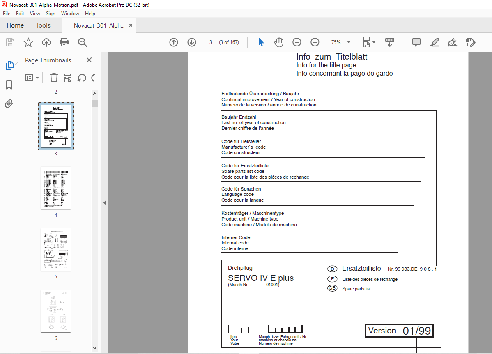Rotate page counterclockwise icon
Screen dimensions: 492x354
click(x=82, y=78)
